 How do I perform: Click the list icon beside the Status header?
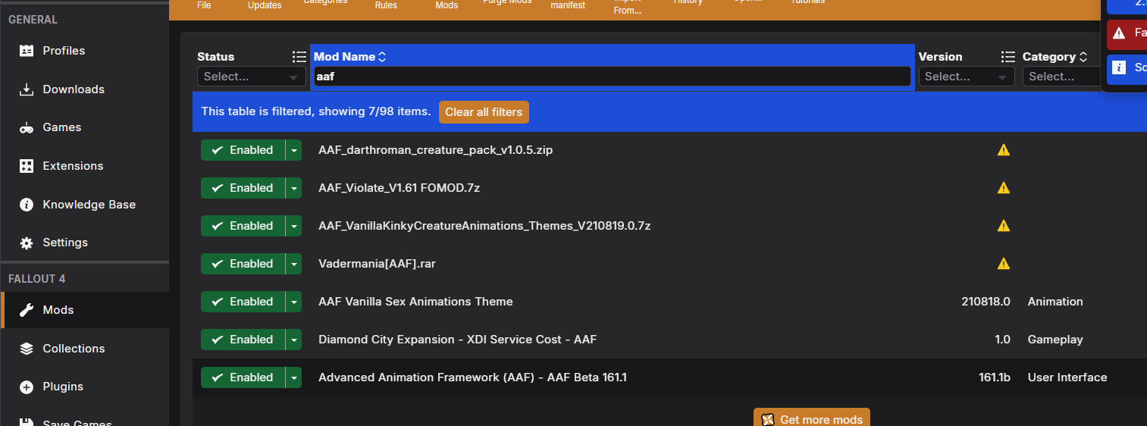299,57
